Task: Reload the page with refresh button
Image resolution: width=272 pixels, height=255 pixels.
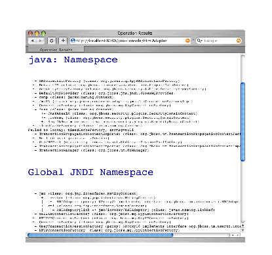Action: click(52, 41)
